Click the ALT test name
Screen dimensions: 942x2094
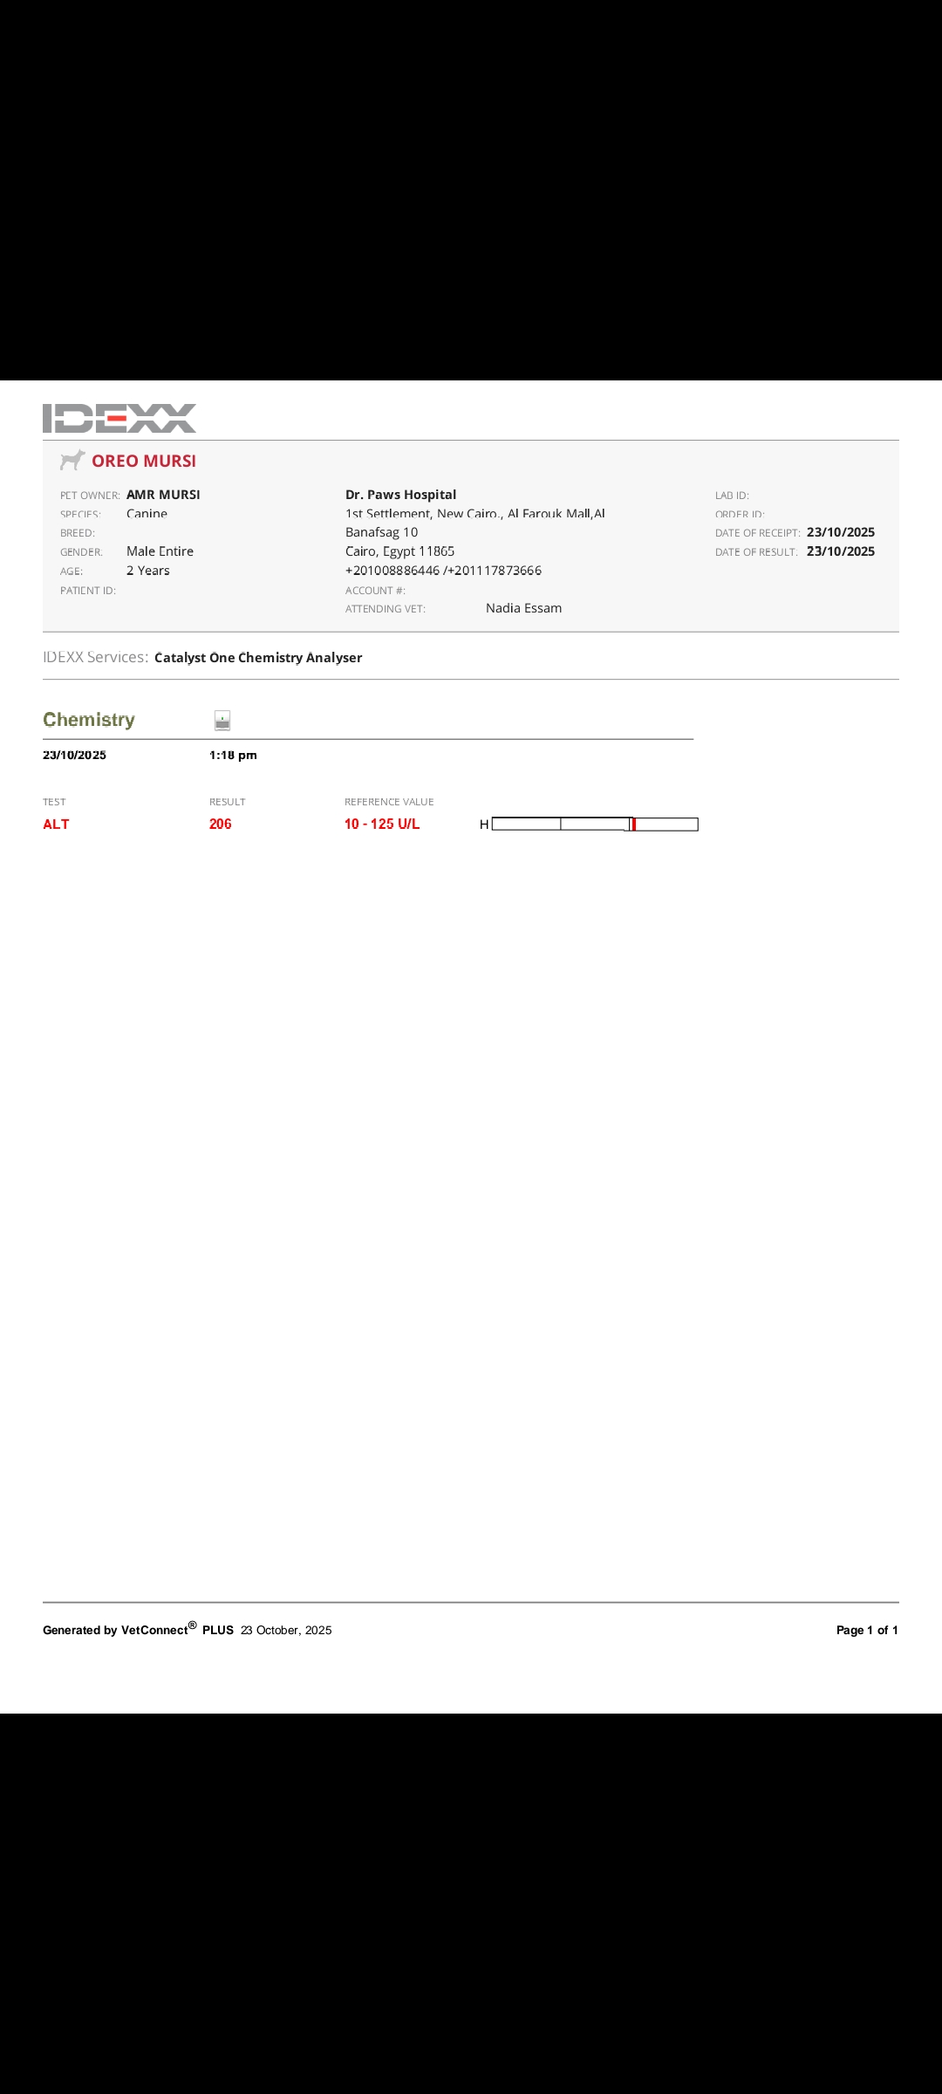point(56,825)
